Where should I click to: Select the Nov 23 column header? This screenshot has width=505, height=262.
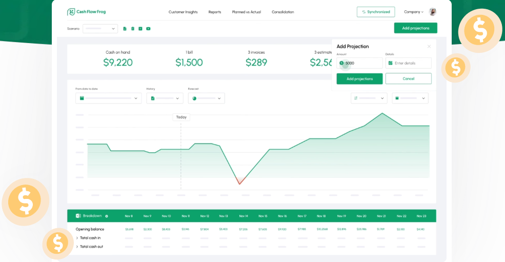pos(421,216)
